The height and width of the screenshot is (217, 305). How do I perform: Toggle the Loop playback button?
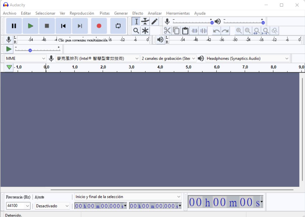click(118, 26)
